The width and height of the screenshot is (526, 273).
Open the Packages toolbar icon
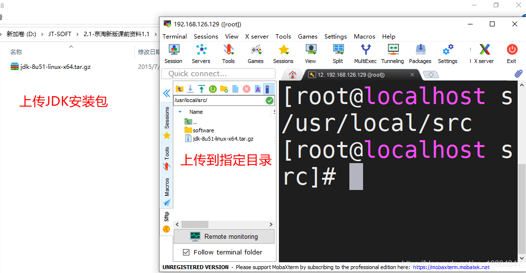pos(420,54)
